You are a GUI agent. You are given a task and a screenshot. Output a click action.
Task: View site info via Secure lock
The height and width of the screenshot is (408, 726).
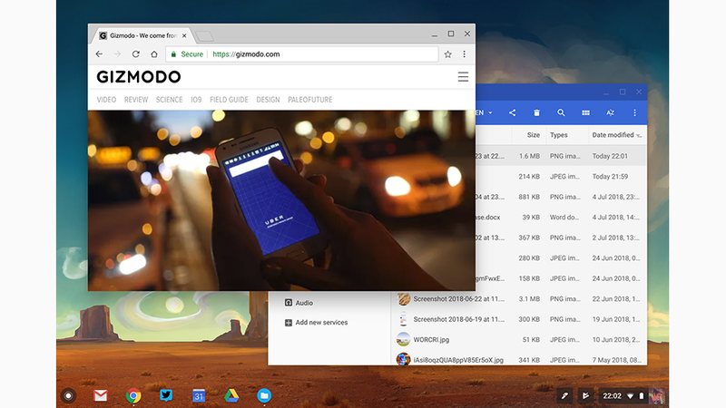point(187,54)
